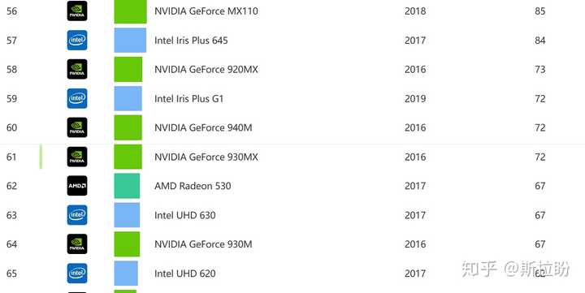
Task: Click the teal bar for Radeon 530
Action: [128, 186]
